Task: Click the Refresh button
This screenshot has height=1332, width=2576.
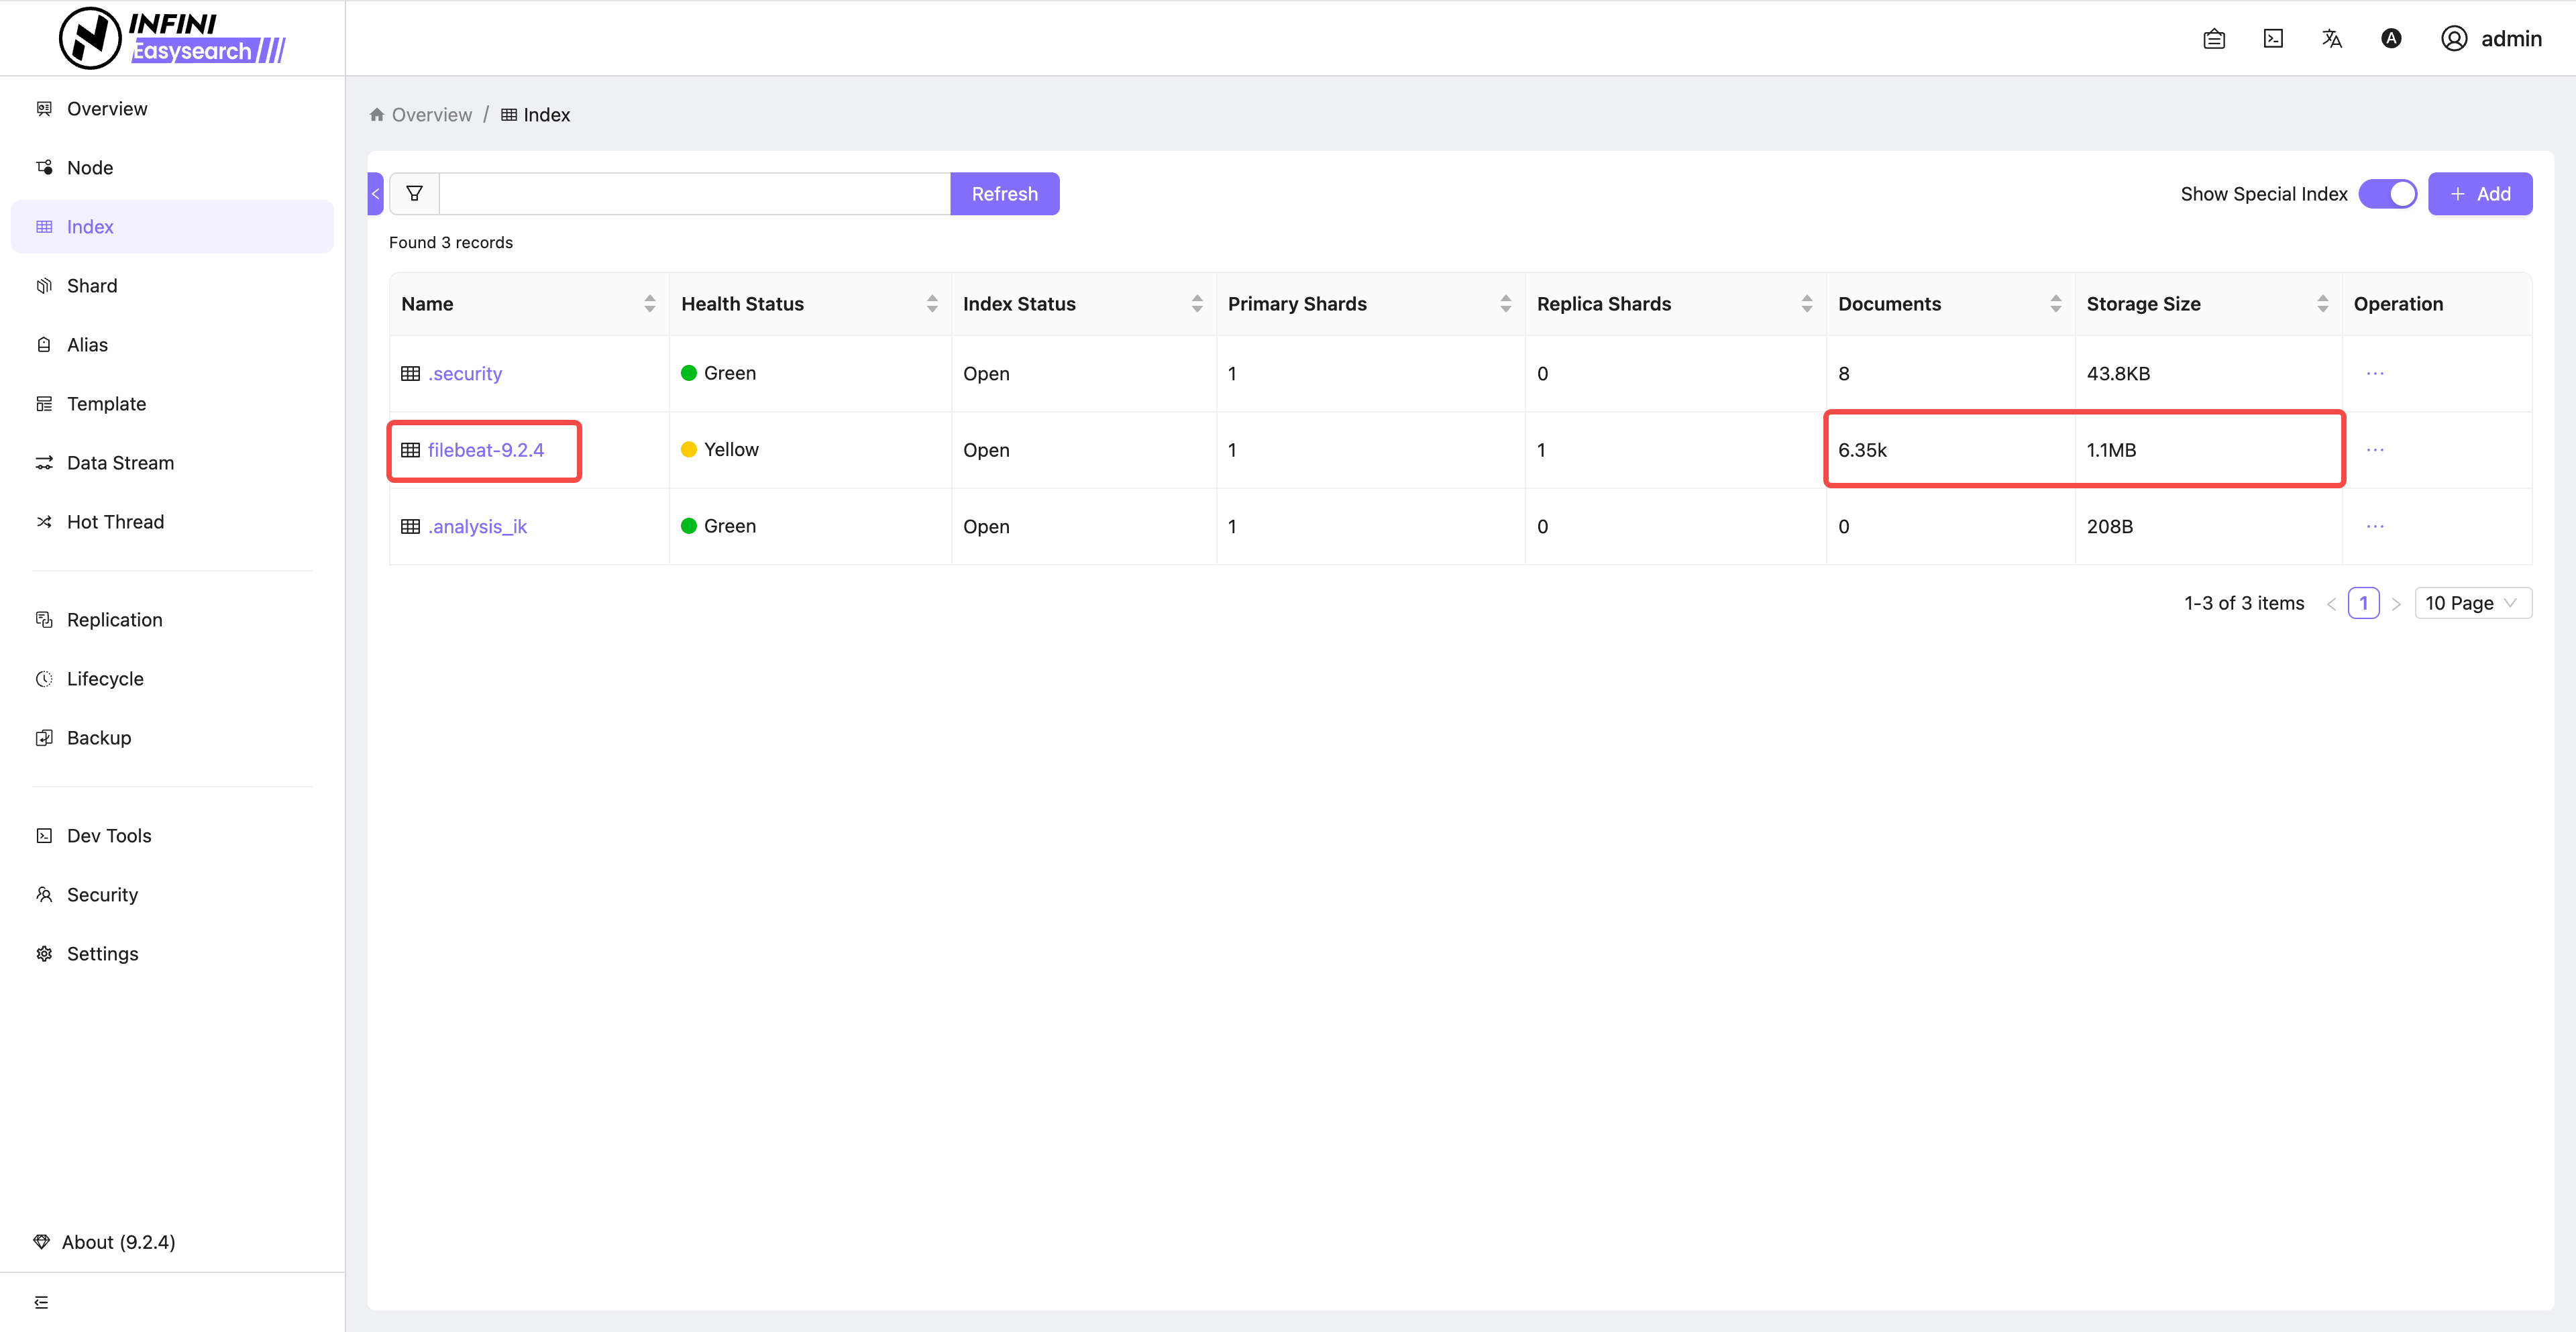Action: tap(1004, 194)
